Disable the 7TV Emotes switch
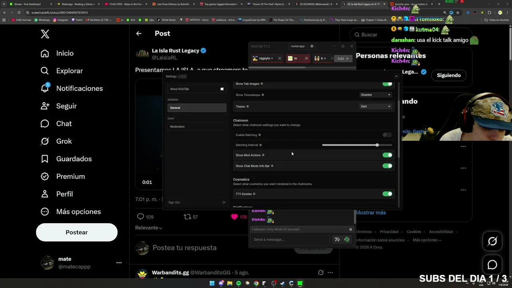This screenshot has width=512, height=288. point(387,194)
